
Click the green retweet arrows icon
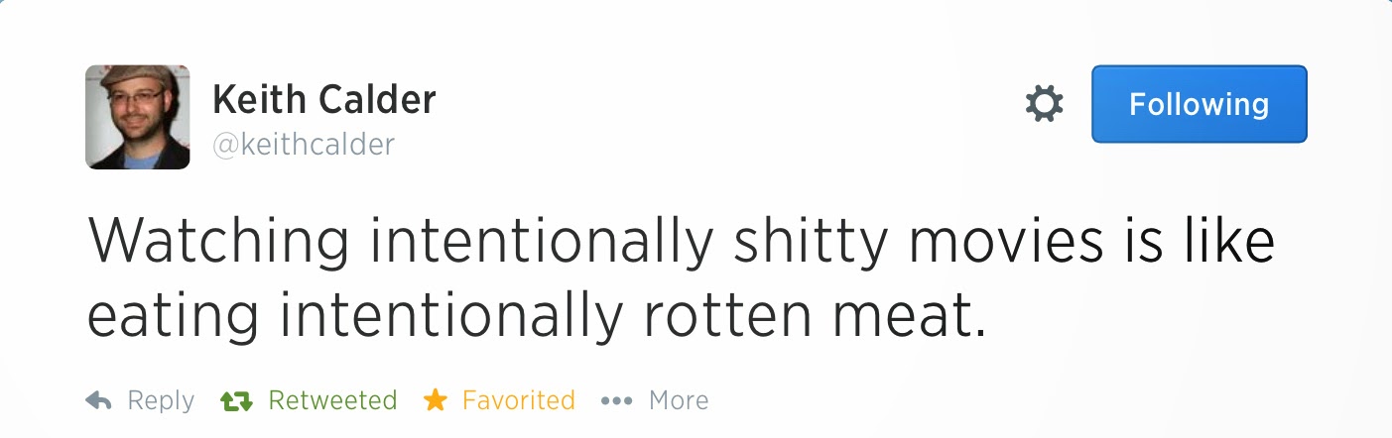coord(235,400)
